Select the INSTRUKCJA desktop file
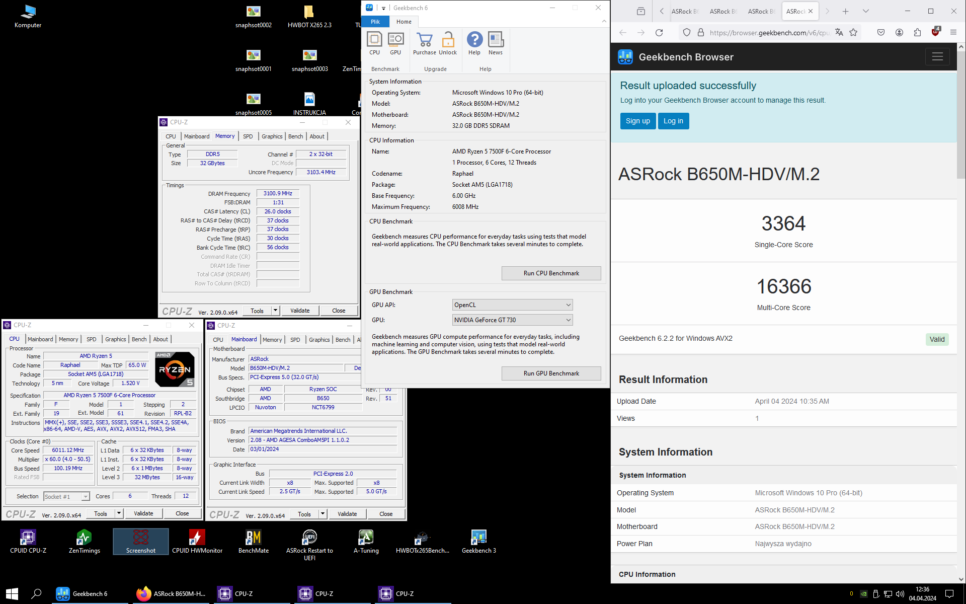The width and height of the screenshot is (966, 604). (x=309, y=104)
